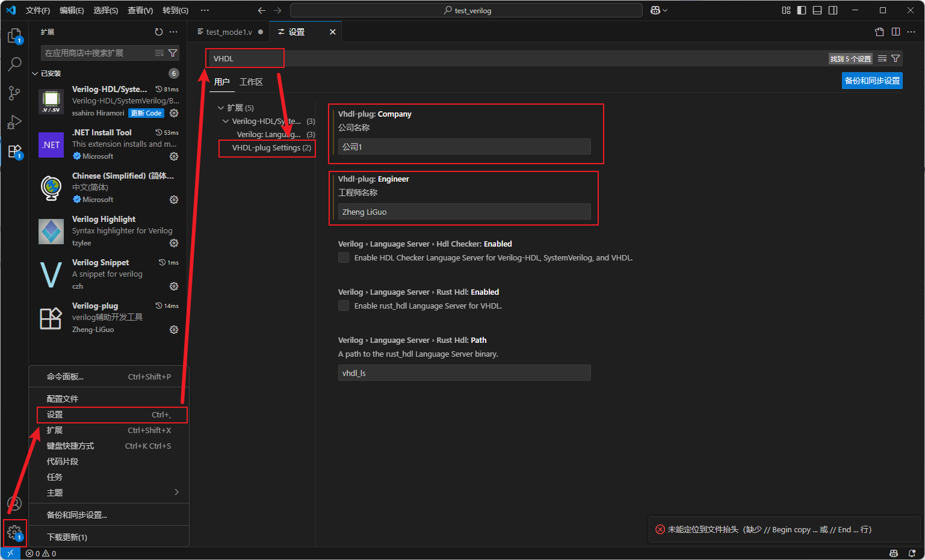Open settings as JSON file
The image size is (925, 560).
880,32
